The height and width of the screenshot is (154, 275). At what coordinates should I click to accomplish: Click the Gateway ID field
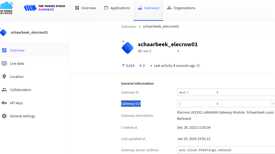[226, 92]
